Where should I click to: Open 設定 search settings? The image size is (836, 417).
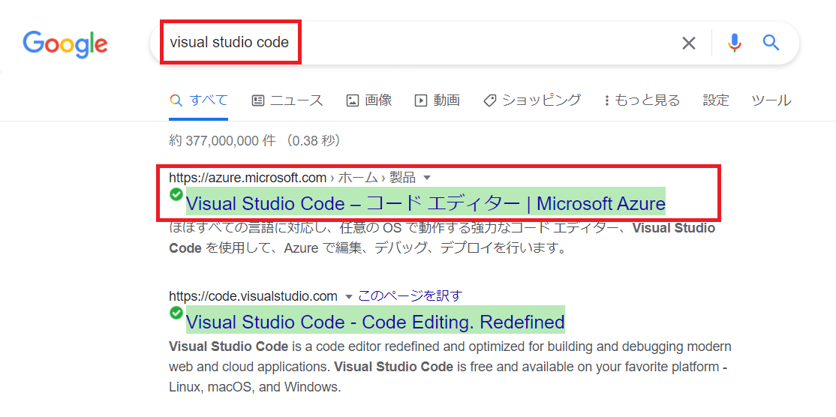point(715,100)
